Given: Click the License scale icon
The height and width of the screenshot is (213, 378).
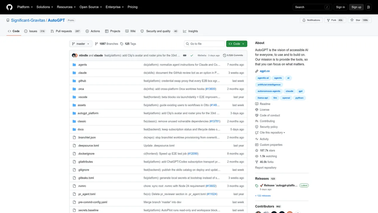Looking at the screenshot, I should [x=257, y=110].
